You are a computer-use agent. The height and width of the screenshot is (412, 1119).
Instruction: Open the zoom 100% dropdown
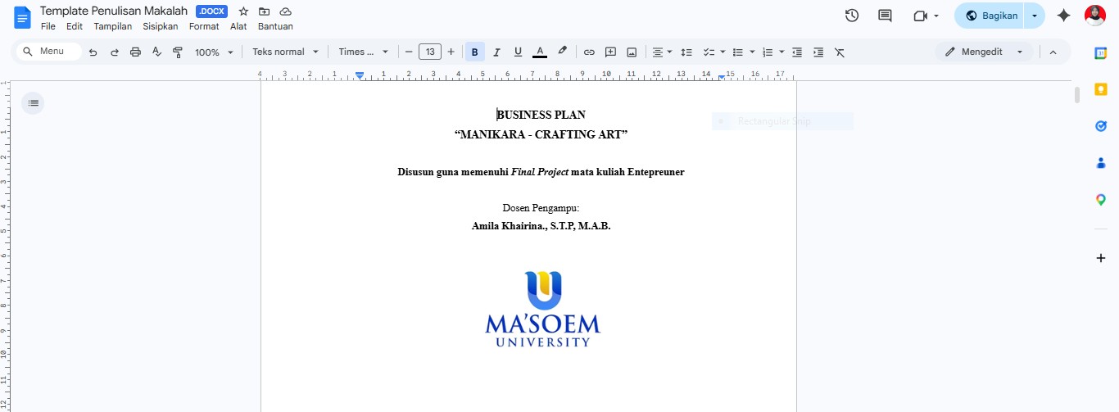[x=214, y=52]
